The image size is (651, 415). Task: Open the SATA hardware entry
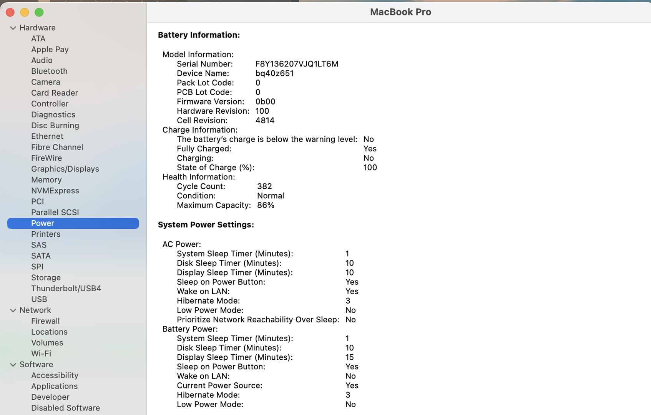click(41, 256)
